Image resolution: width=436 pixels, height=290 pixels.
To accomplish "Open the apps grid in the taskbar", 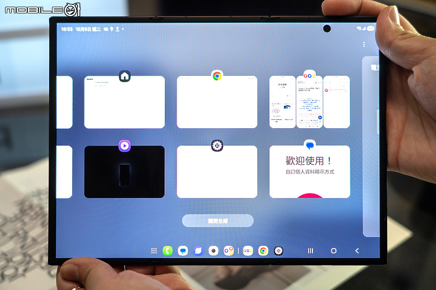I will tap(154, 251).
